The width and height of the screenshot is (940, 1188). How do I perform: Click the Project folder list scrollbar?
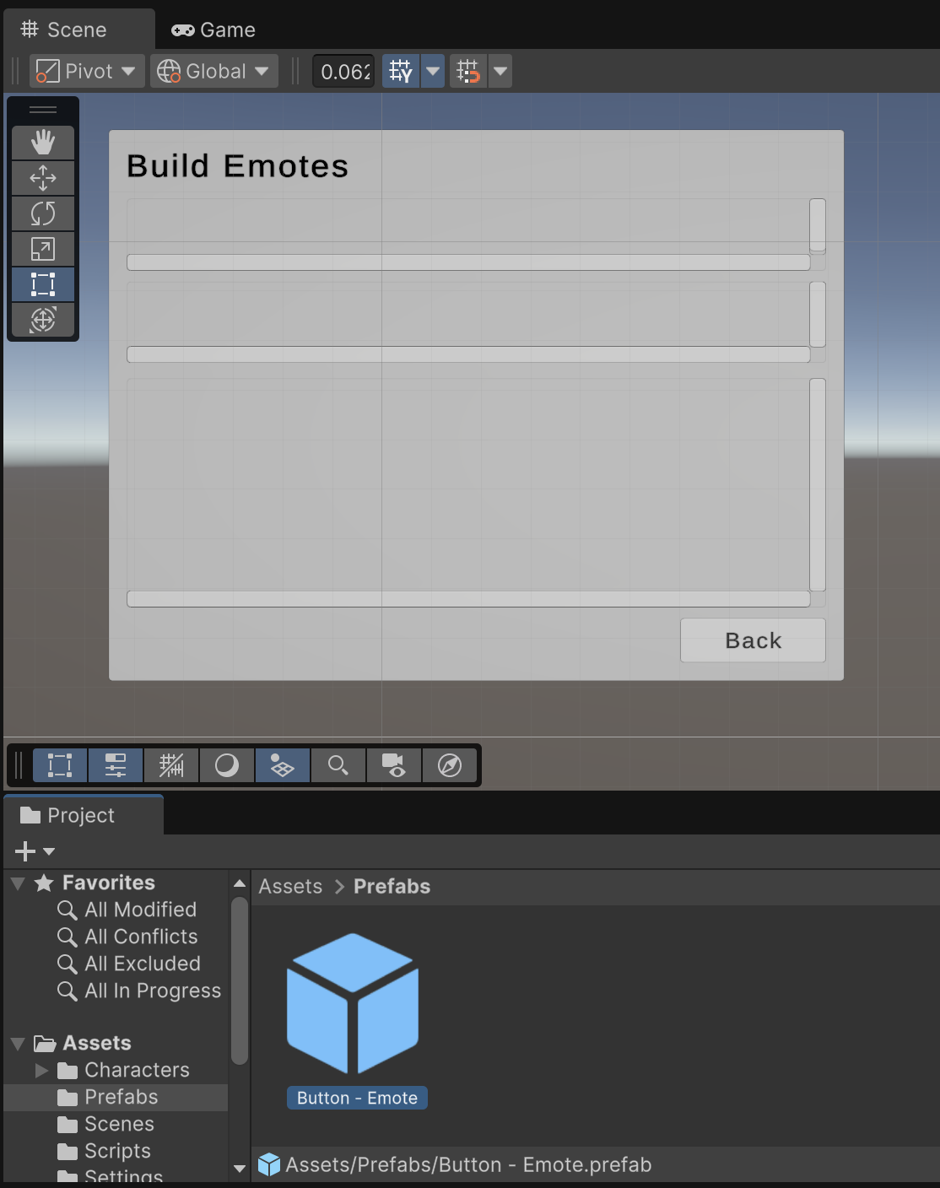coord(240,979)
